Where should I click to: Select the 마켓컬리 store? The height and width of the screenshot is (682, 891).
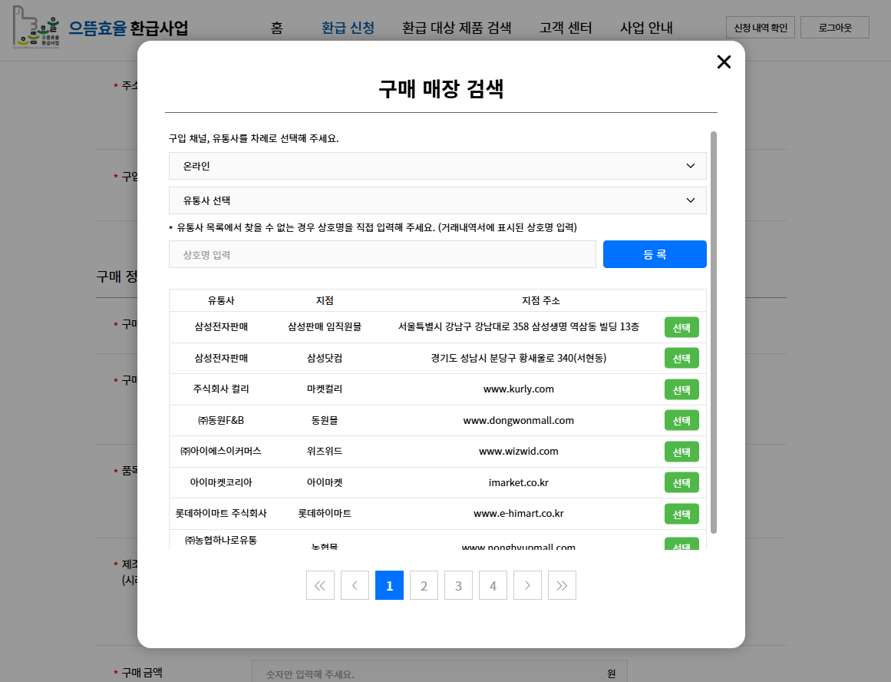click(681, 389)
